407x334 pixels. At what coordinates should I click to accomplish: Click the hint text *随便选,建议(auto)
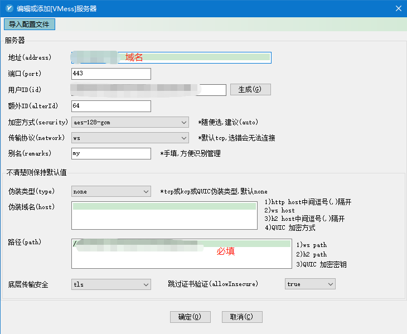click(228, 122)
